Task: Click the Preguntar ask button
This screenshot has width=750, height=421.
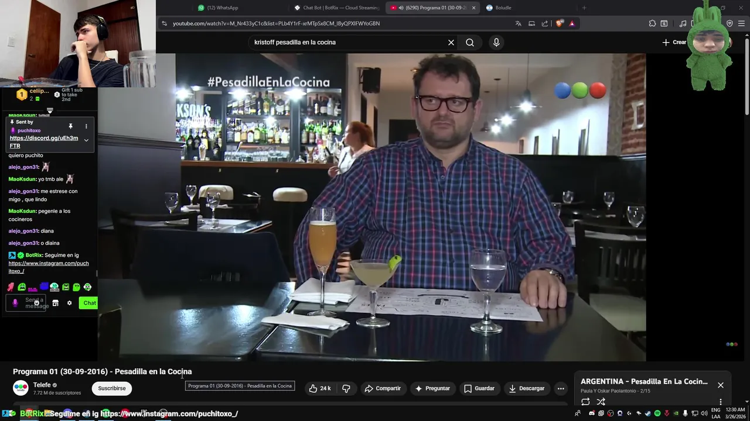Action: pyautogui.click(x=432, y=388)
